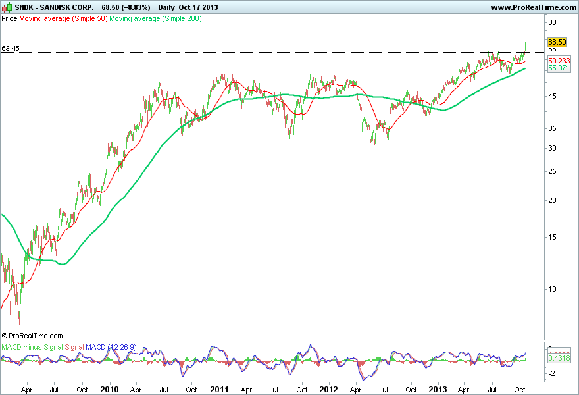This screenshot has height=395, width=579.
Task: Click the yellow 68.50 current price tag
Action: click(x=557, y=42)
